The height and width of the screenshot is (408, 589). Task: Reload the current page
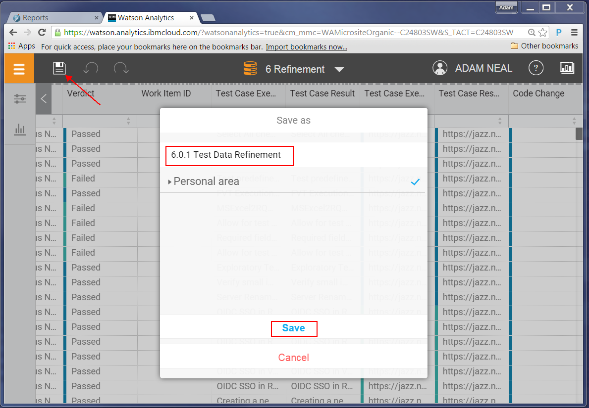[x=42, y=33]
